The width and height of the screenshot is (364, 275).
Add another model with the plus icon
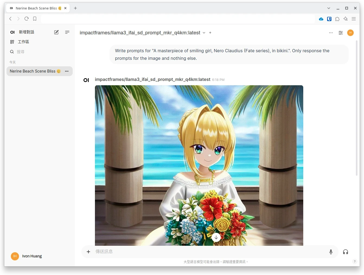210,33
